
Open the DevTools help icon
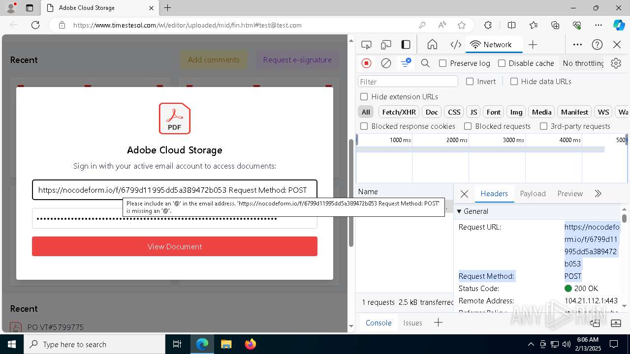coord(598,45)
